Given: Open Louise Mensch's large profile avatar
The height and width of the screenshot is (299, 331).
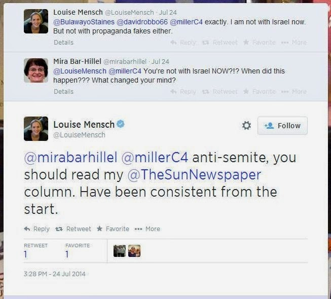Looking at the screenshot, I should point(35,129).
